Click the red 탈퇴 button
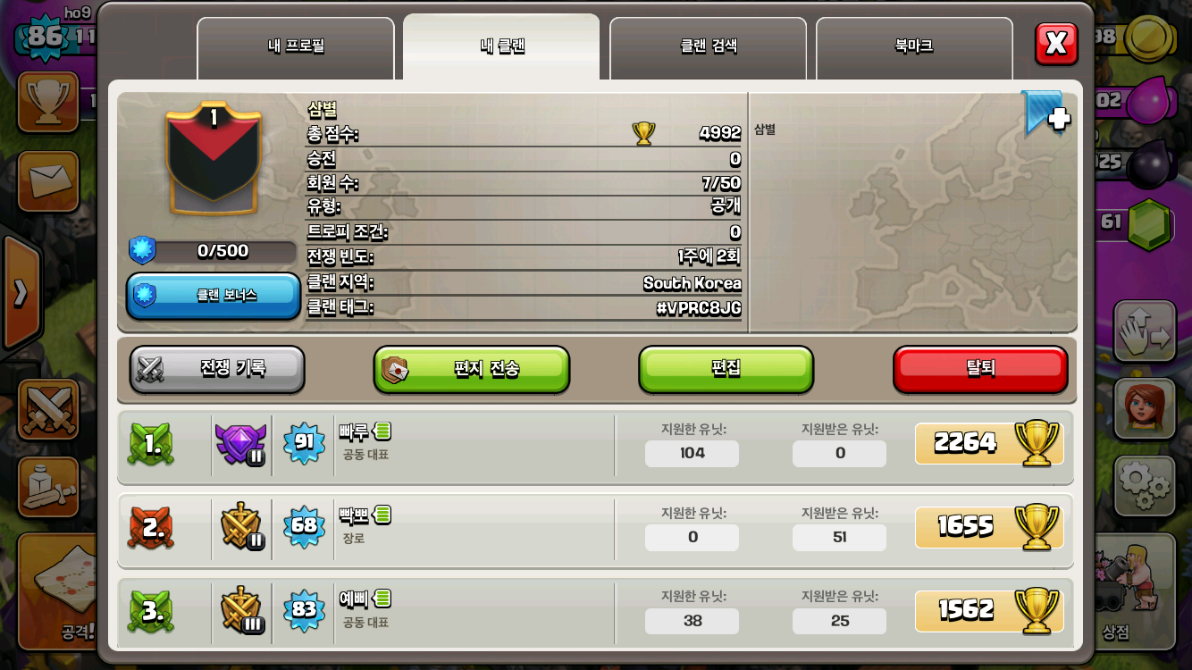 click(x=980, y=369)
